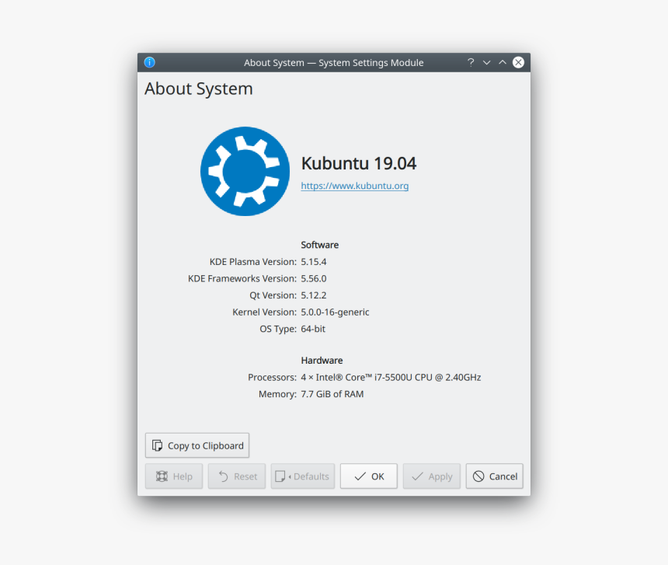Click the OS Type label
This screenshot has height=565, width=668.
click(278, 329)
